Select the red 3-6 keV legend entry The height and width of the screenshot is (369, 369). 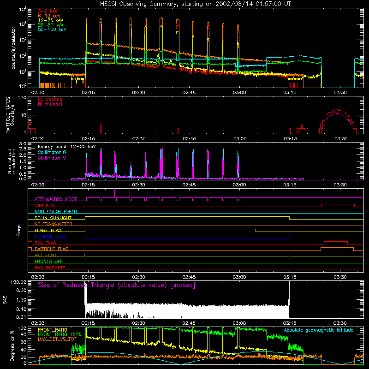48,11
